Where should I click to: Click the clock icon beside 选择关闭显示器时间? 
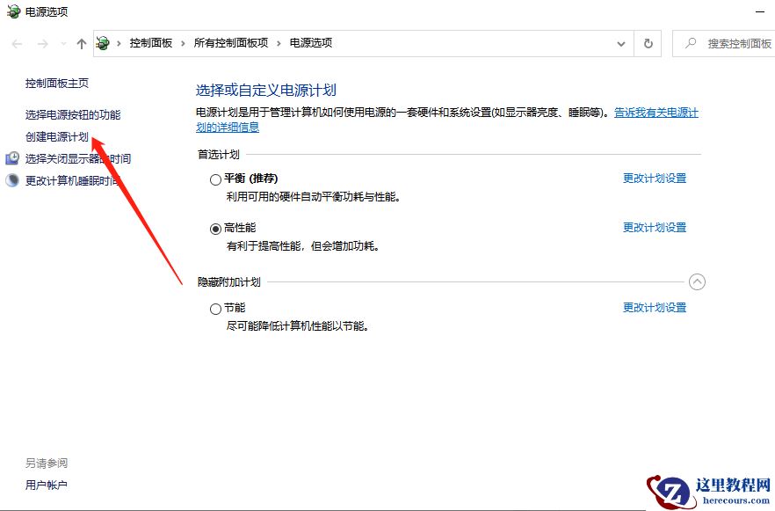point(12,158)
